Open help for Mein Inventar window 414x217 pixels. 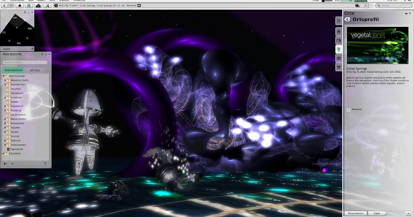coord(42,54)
